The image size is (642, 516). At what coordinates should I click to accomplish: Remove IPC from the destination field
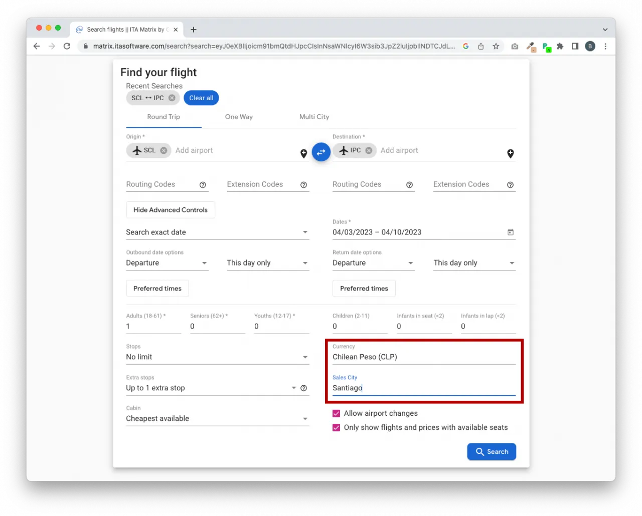click(369, 150)
